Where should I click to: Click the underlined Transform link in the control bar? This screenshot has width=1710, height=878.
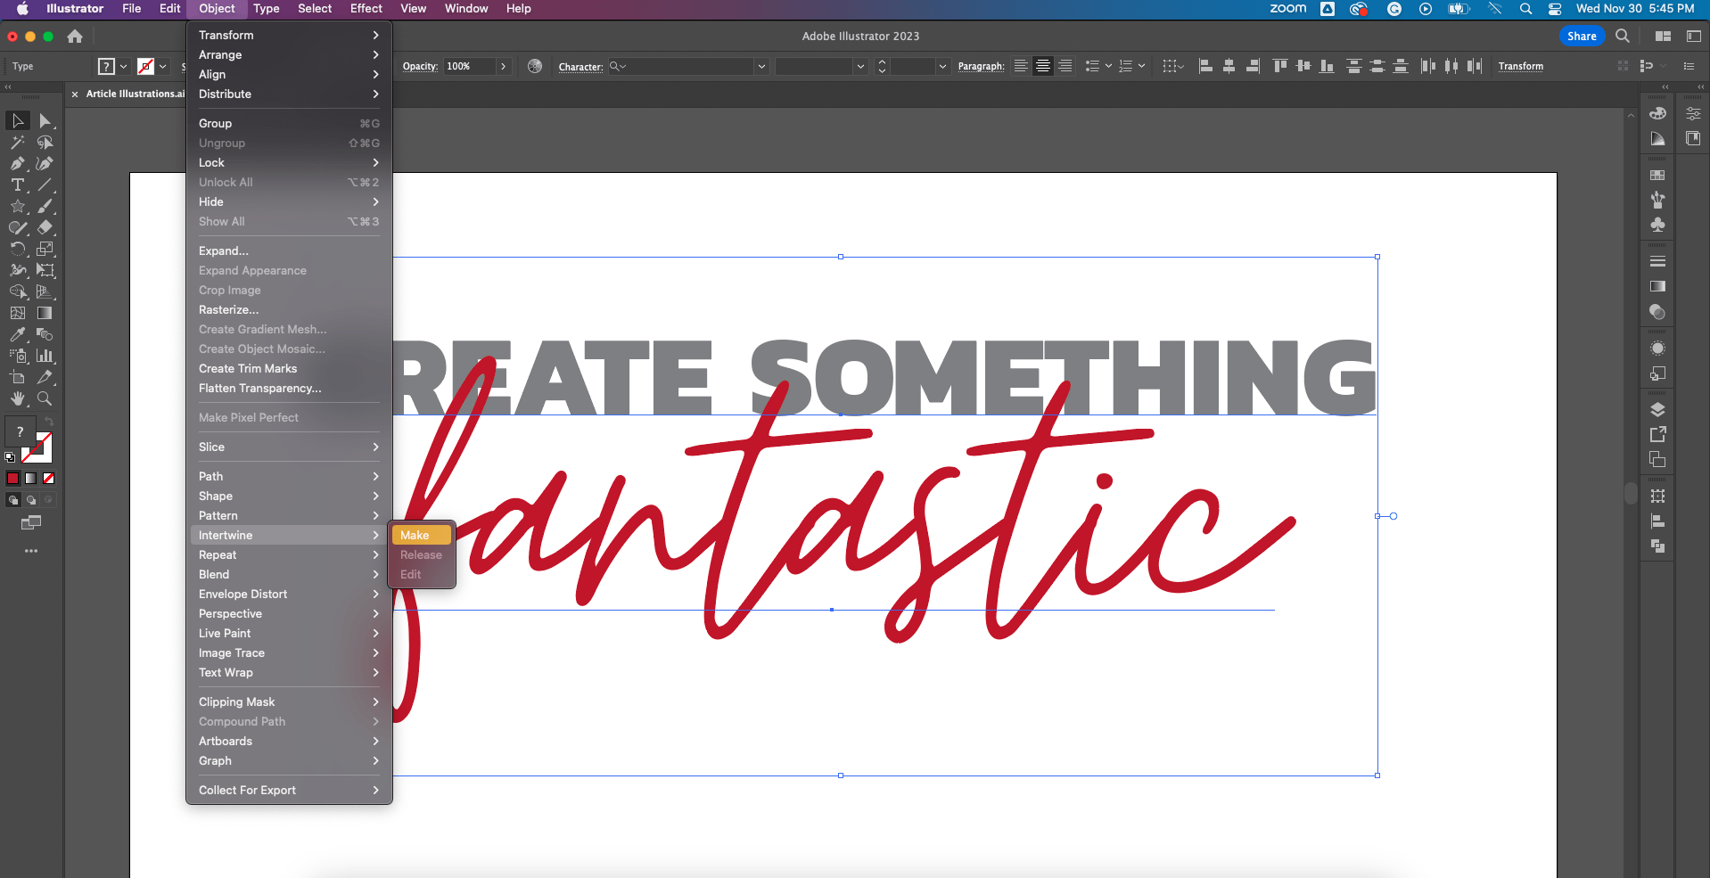point(1521,66)
